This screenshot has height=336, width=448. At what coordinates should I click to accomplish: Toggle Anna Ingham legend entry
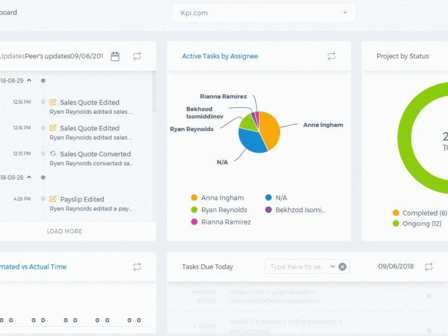[217, 198]
